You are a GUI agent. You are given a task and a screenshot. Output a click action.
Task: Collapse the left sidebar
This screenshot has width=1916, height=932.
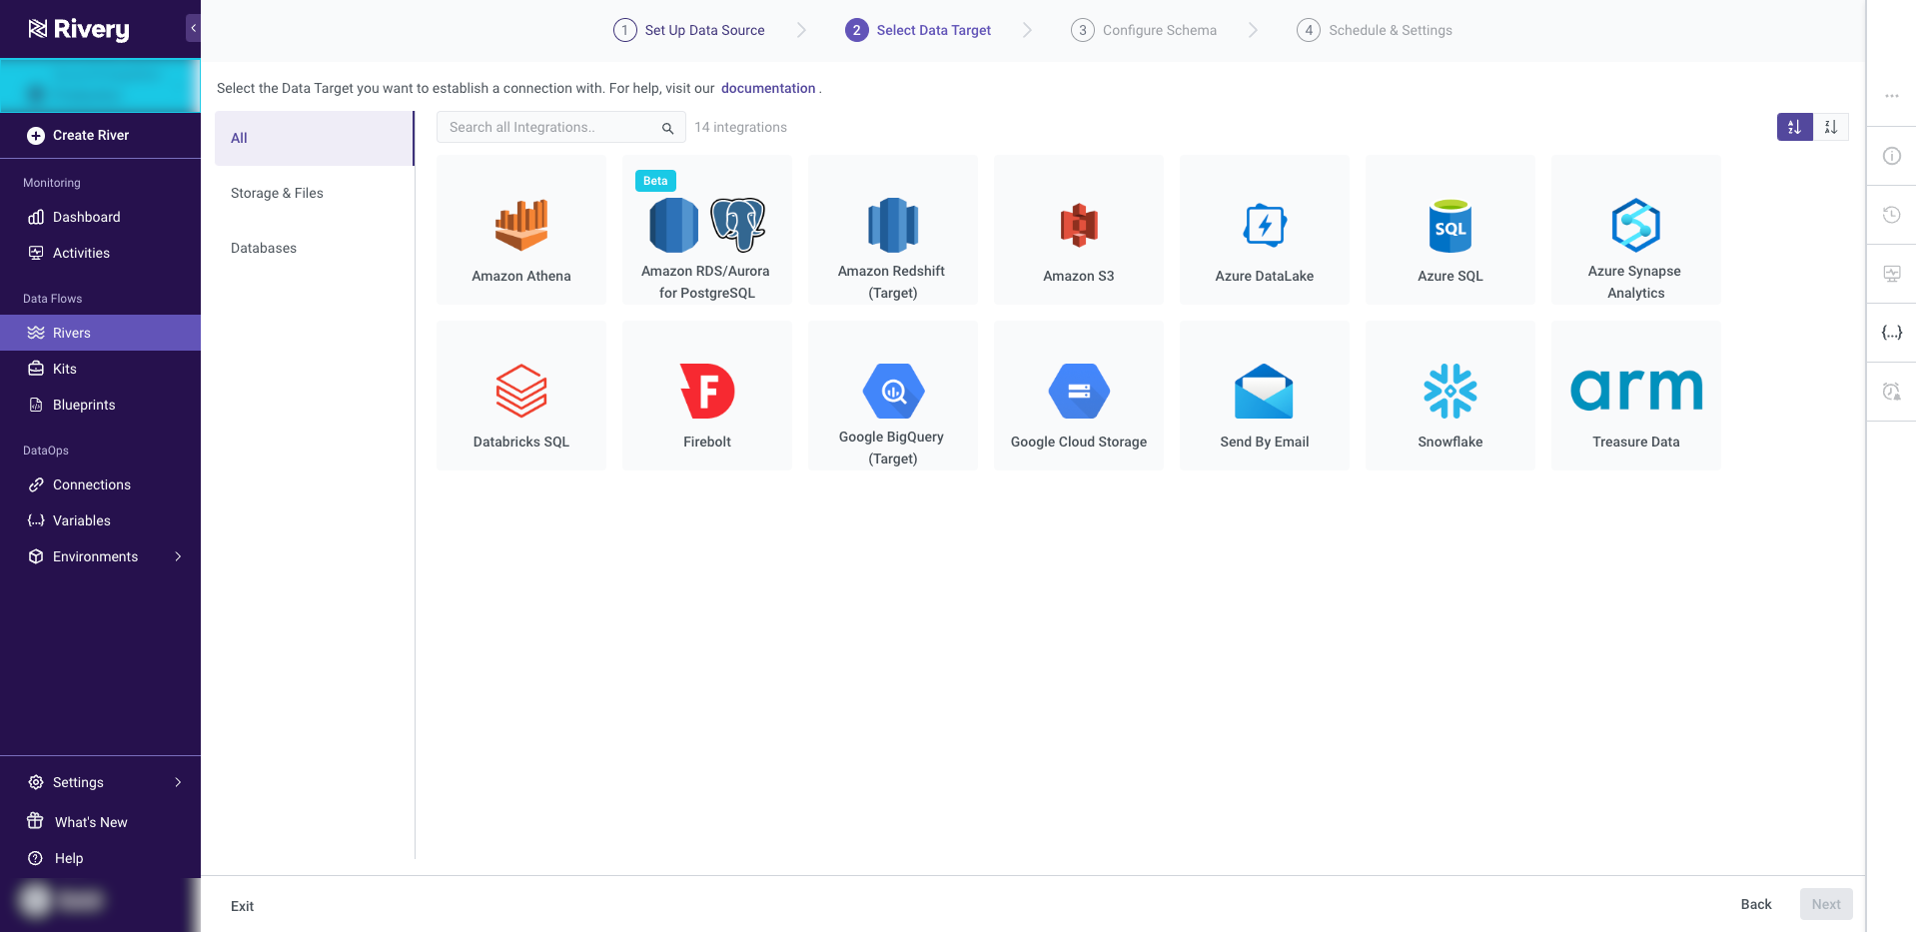click(193, 28)
